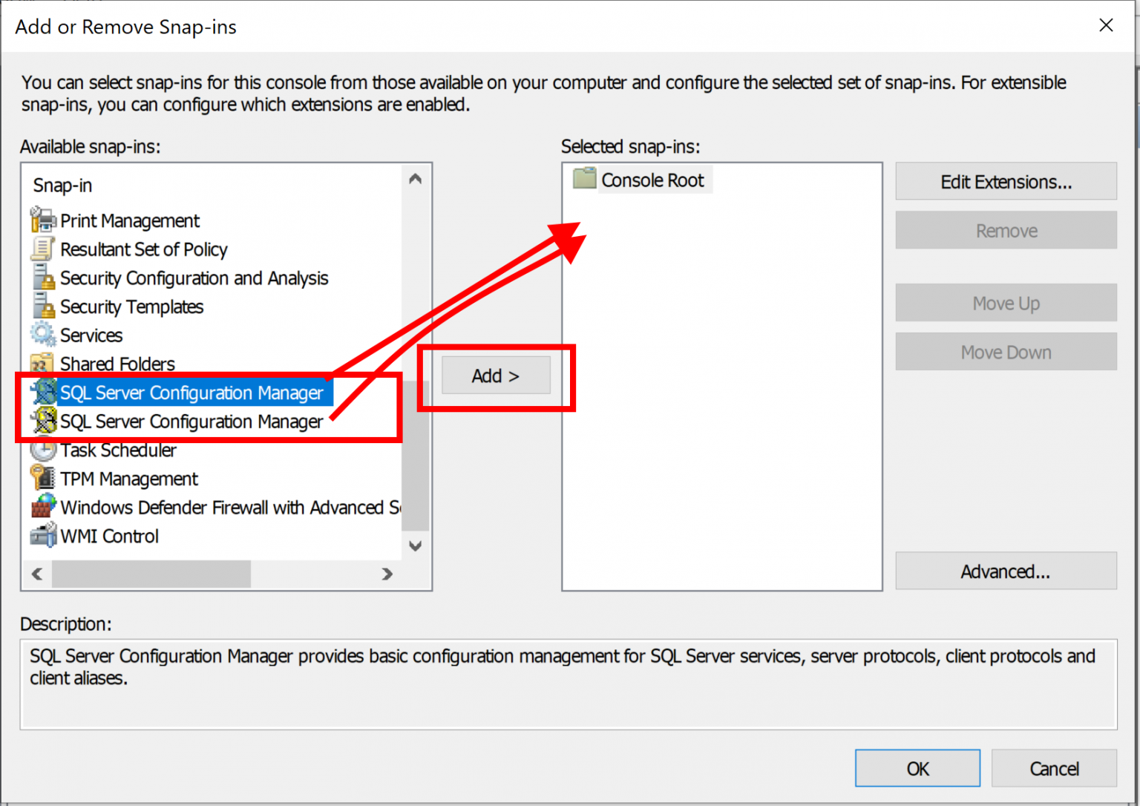Select Windows Defender Firewall with Advanced entry
This screenshot has width=1140, height=806.
click(230, 508)
